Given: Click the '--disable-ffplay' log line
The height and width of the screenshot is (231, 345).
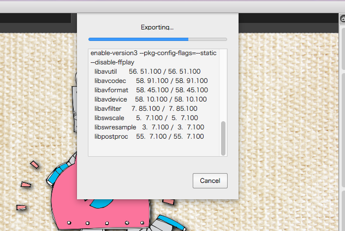Looking at the screenshot, I should [x=112, y=62].
